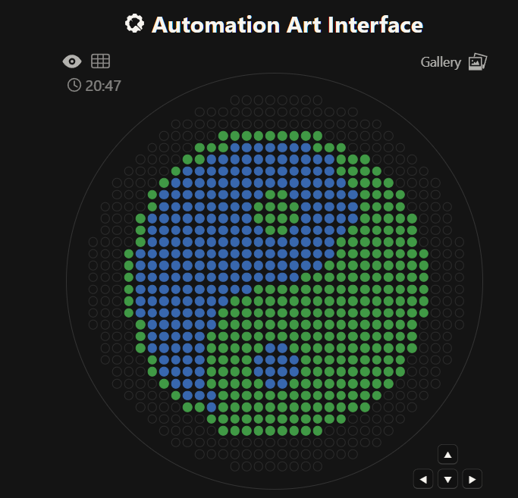Click the gallery pictures icon
This screenshot has width=518, height=498.
pyautogui.click(x=477, y=62)
